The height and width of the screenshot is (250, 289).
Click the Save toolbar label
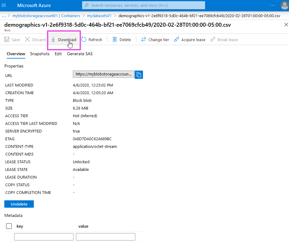pos(16,40)
